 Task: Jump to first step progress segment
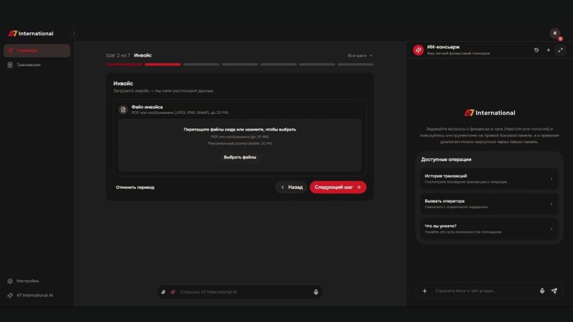tap(124, 64)
